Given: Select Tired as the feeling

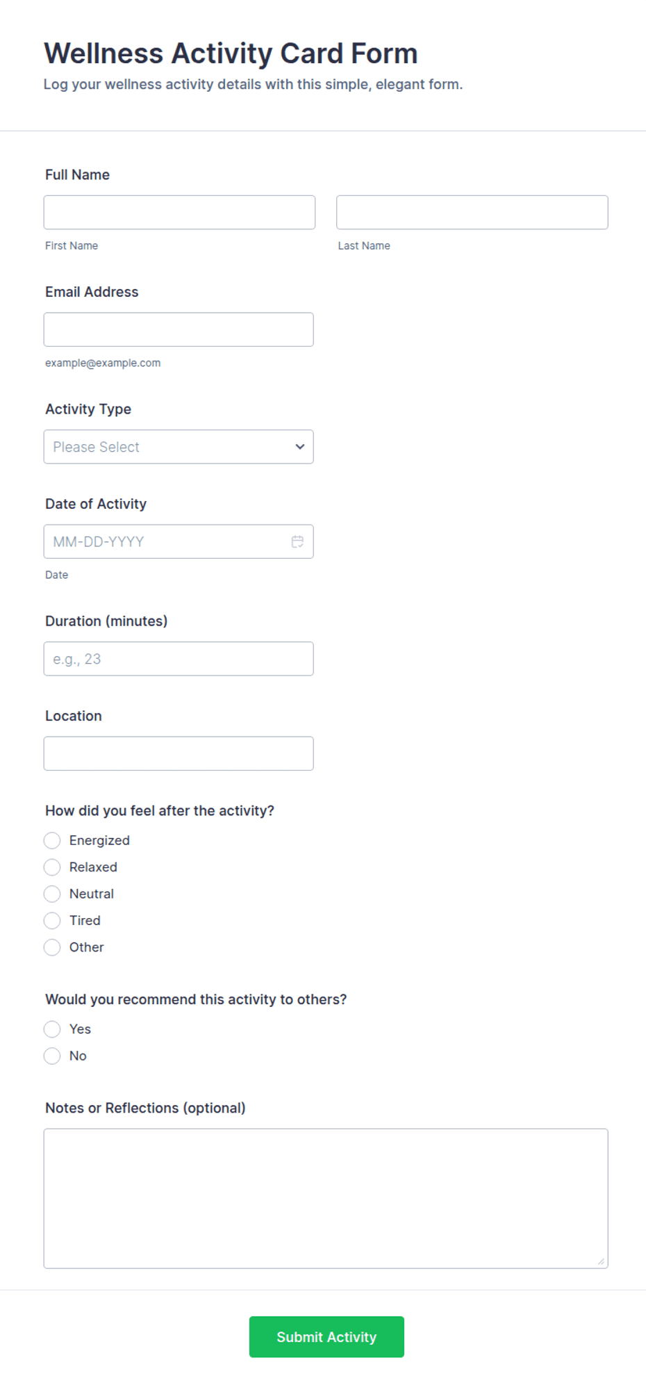Looking at the screenshot, I should (52, 921).
